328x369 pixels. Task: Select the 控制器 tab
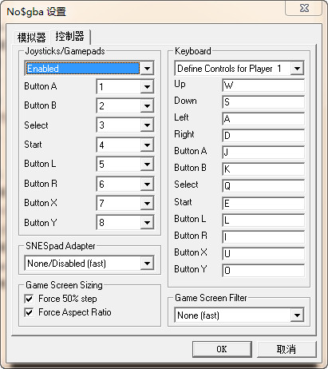tap(70, 36)
